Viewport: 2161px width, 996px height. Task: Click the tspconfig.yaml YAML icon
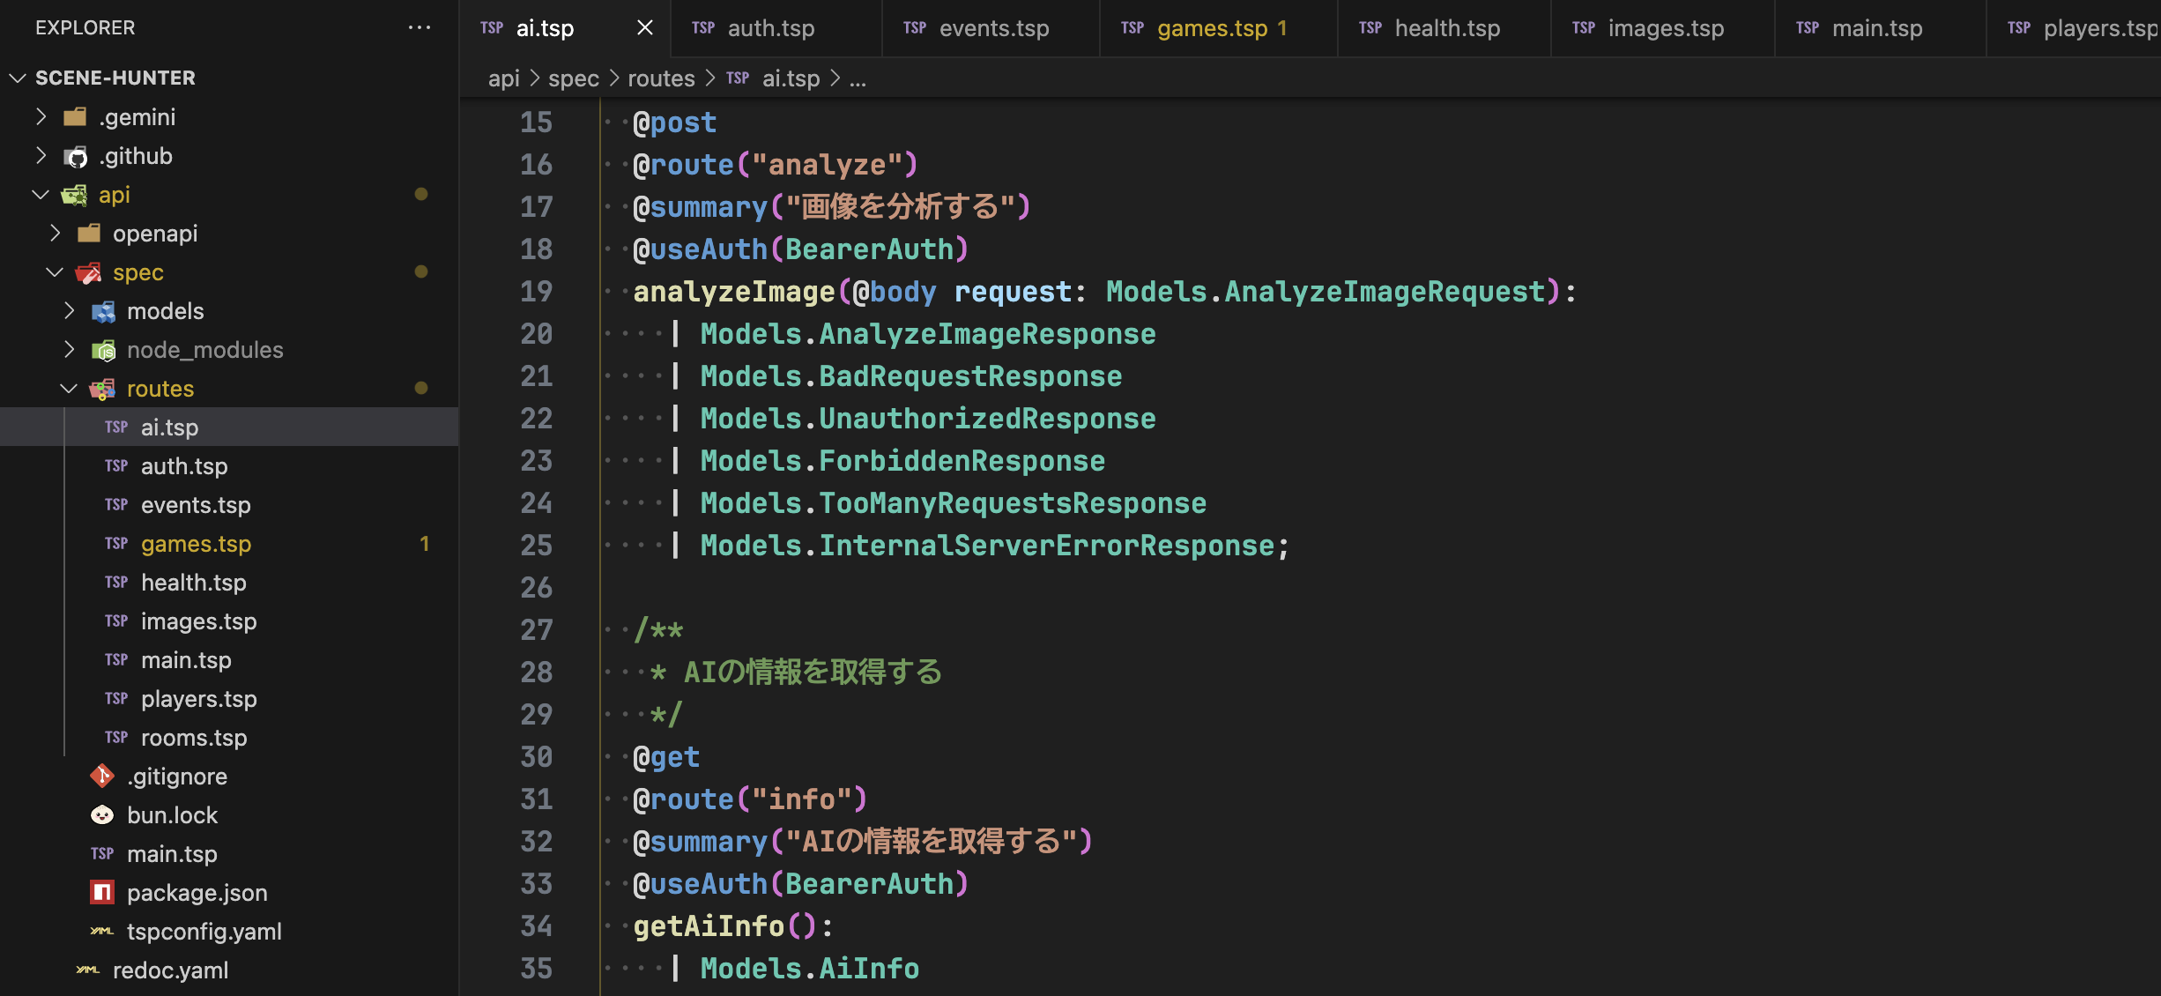pos(102,931)
